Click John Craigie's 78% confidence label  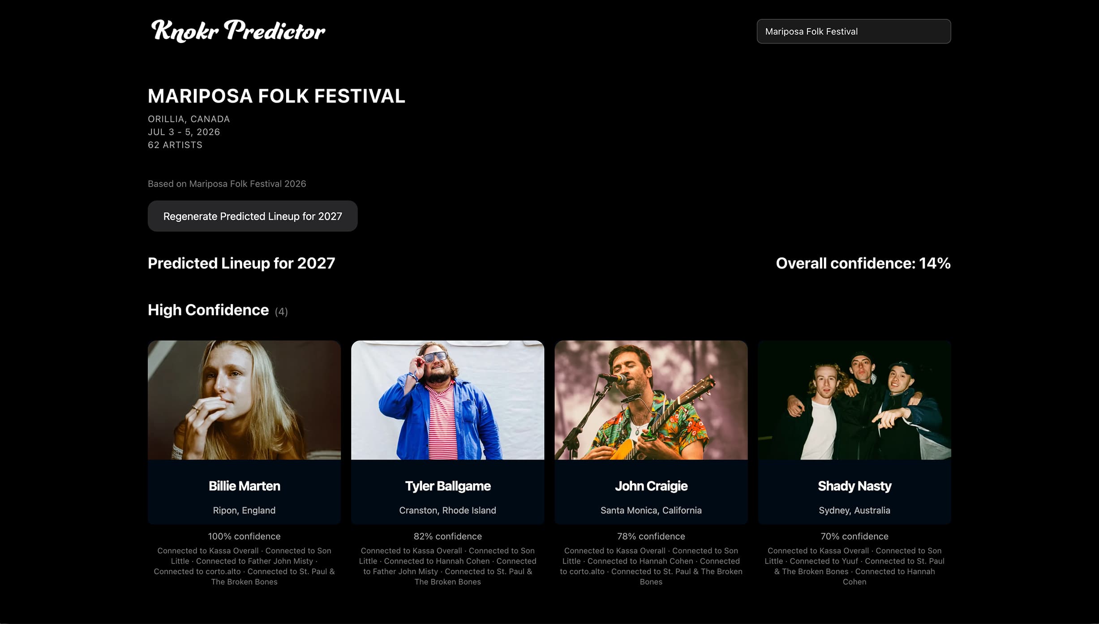pos(651,536)
